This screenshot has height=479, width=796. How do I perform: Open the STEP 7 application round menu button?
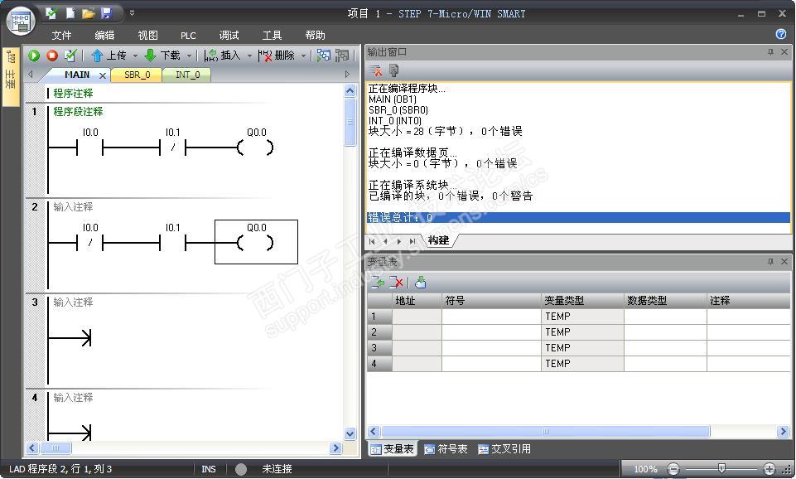pyautogui.click(x=21, y=22)
